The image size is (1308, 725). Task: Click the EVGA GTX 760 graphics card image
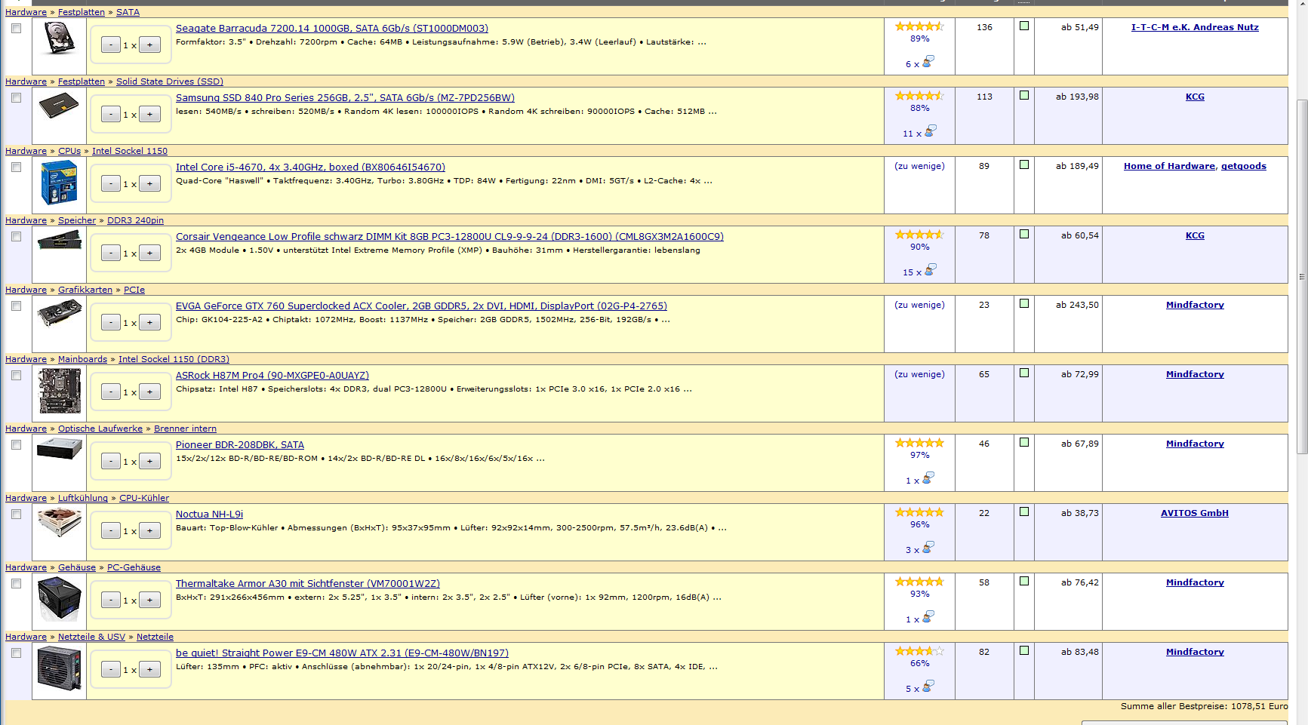60,313
